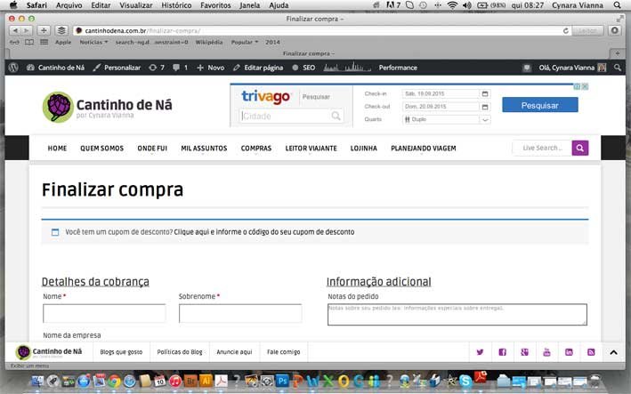Screen dimensions: 631x394
Task: Click the + Novo admin bar item
Action: 210,68
